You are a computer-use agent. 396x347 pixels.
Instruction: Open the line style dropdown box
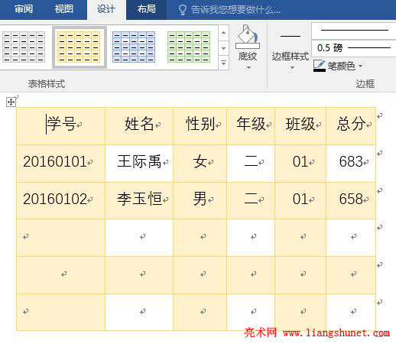point(354,31)
